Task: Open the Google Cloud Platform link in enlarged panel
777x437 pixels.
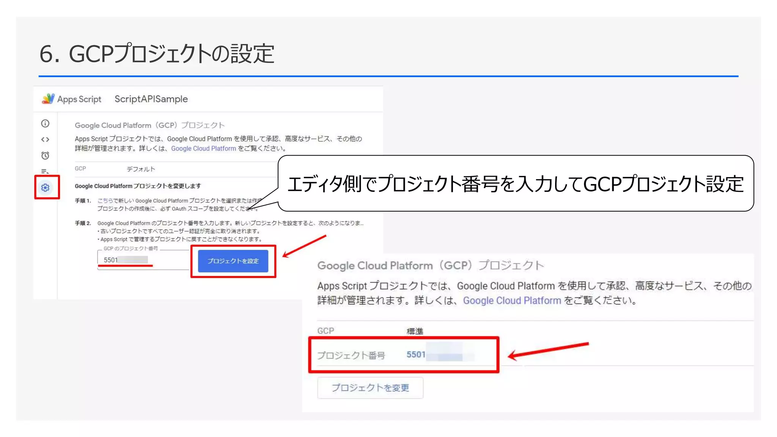Action: (512, 300)
